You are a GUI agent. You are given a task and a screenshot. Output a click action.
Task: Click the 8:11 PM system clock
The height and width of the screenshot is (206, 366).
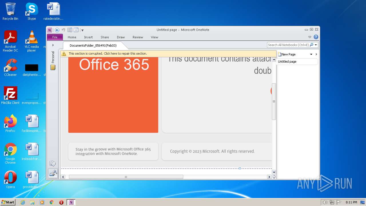[351, 202]
